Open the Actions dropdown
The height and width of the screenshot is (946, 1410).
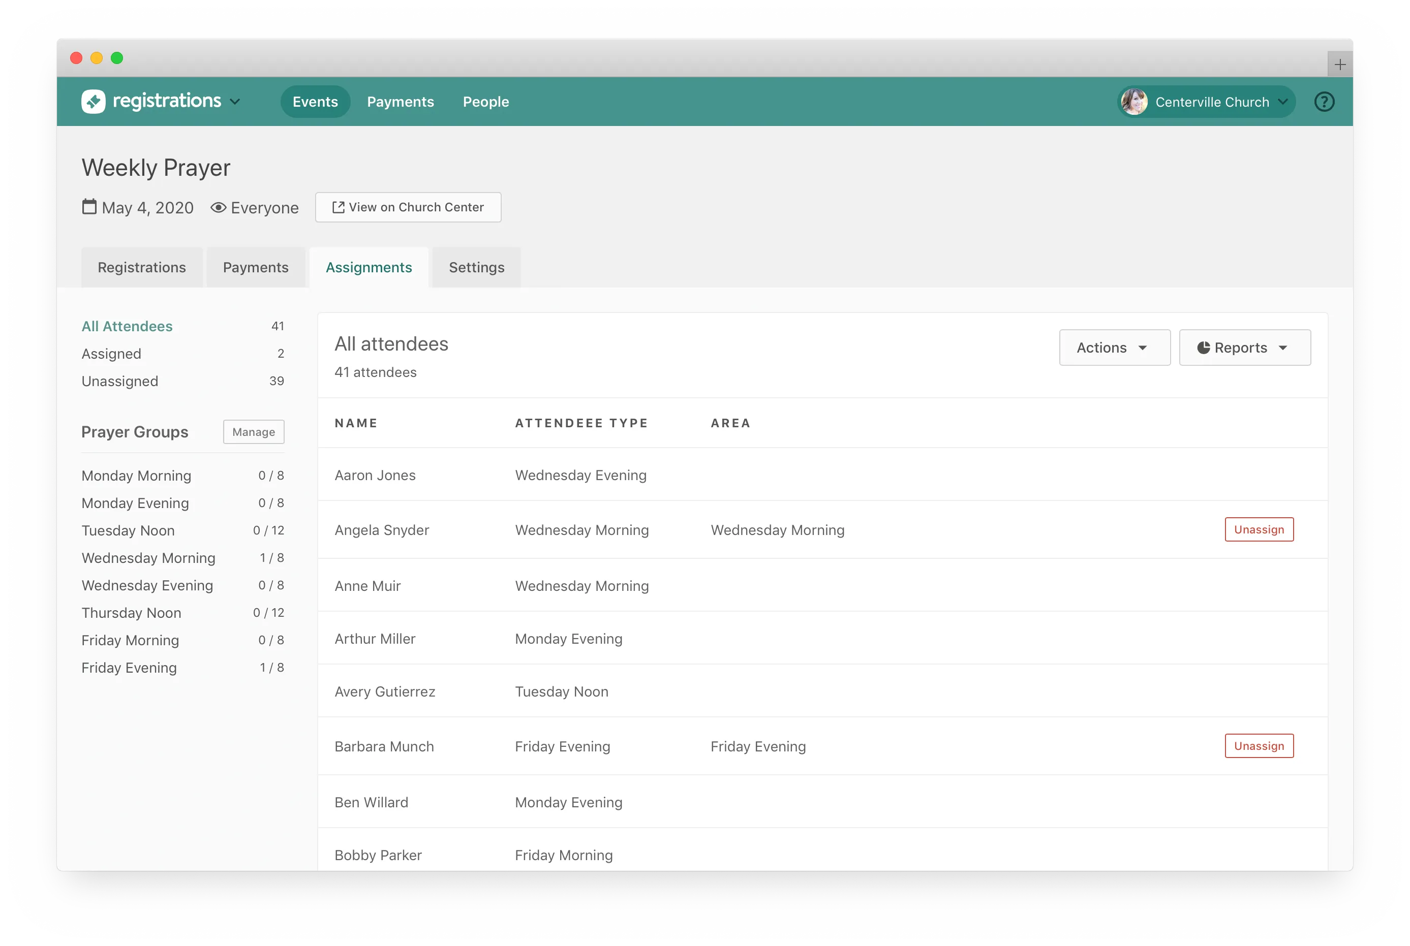coord(1114,348)
